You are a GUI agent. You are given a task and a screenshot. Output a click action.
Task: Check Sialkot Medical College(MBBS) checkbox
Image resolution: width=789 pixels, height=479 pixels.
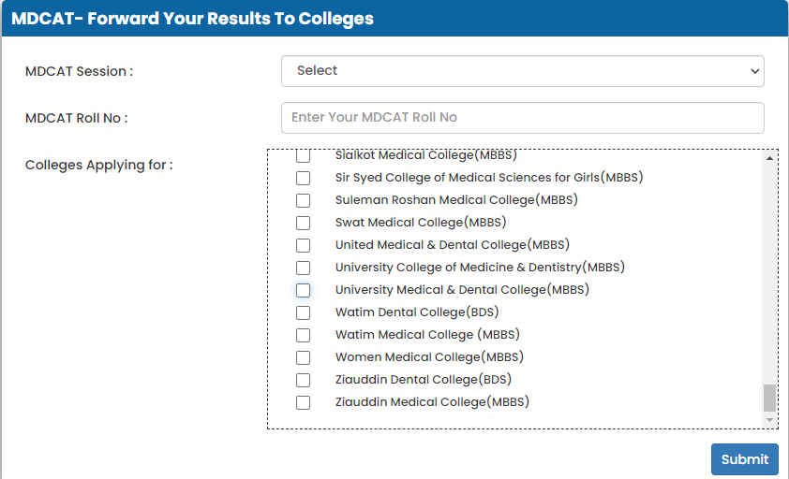pyautogui.click(x=303, y=156)
